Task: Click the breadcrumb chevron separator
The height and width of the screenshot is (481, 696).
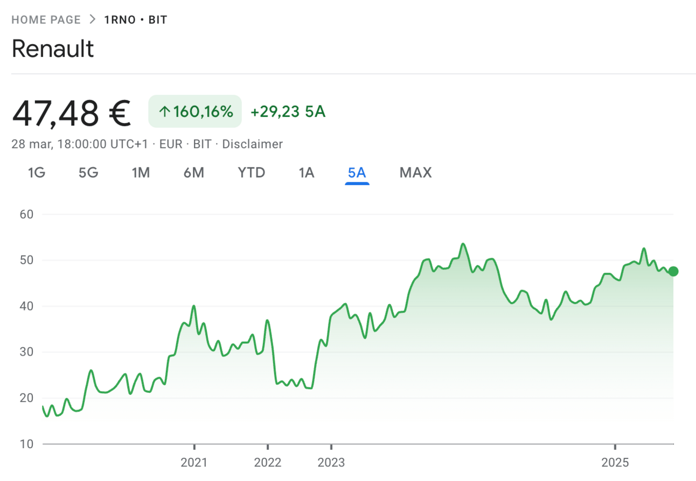Action: coord(93,20)
